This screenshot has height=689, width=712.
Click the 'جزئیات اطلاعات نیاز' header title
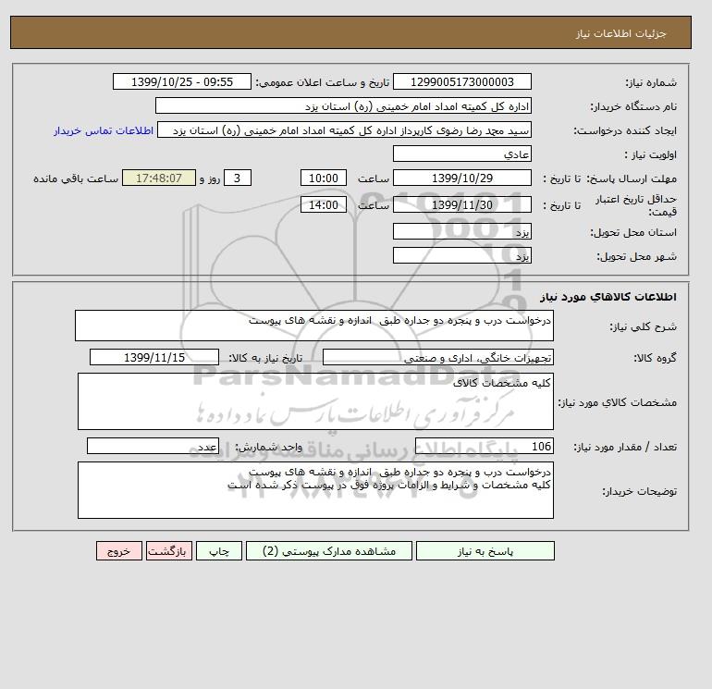coord(620,33)
